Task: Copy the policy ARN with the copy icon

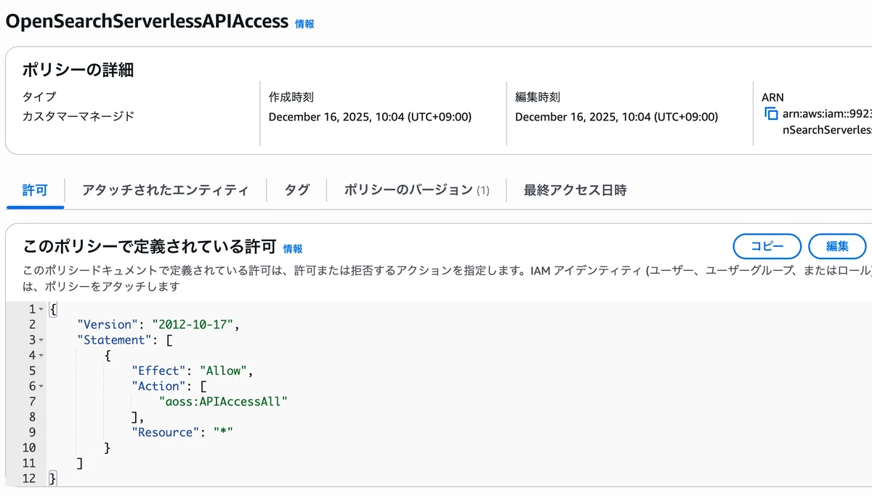Action: click(771, 113)
